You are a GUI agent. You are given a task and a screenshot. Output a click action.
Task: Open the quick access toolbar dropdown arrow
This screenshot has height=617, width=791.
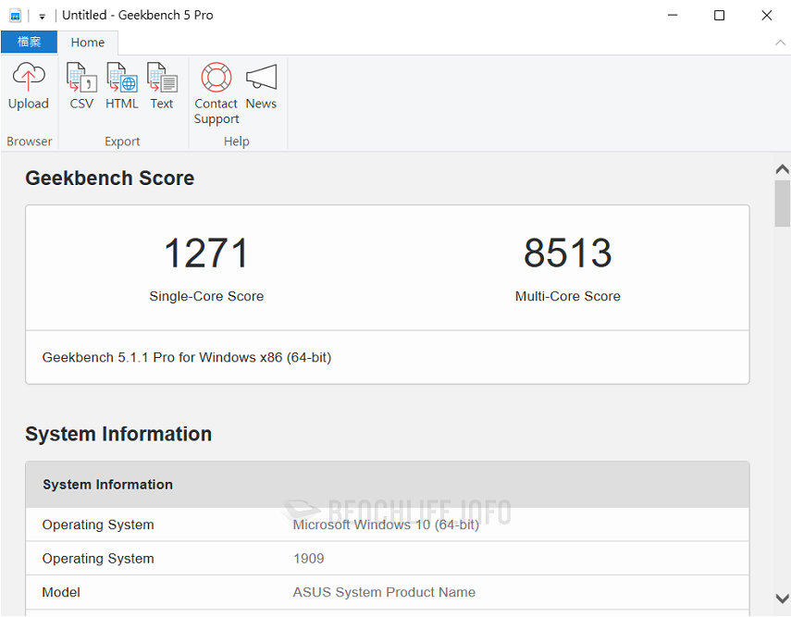(x=41, y=15)
